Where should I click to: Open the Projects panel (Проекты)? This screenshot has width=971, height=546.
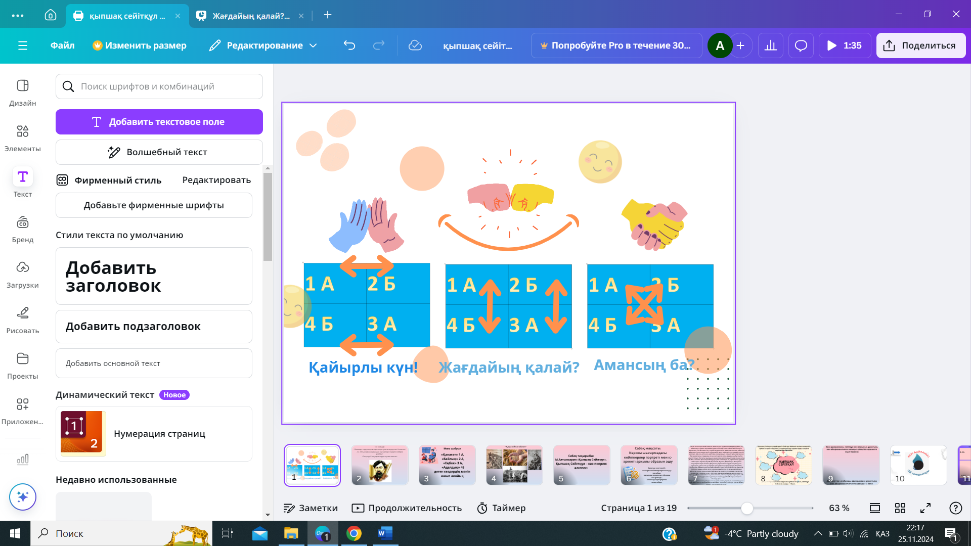[x=22, y=365]
